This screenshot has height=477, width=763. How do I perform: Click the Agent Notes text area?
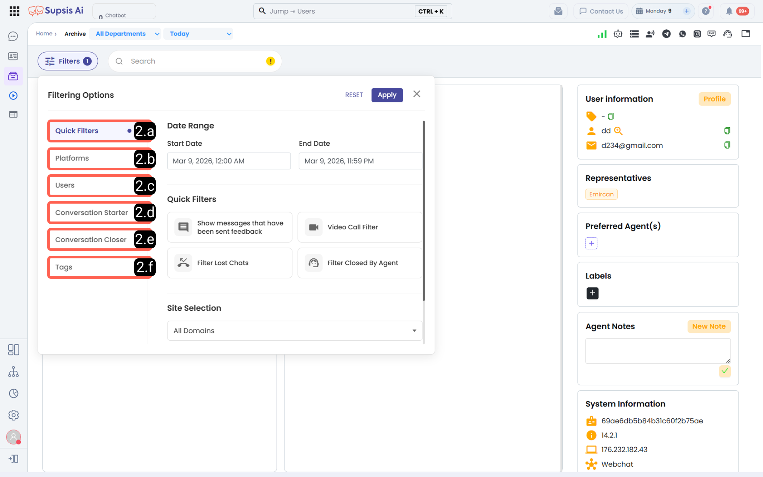pos(658,351)
